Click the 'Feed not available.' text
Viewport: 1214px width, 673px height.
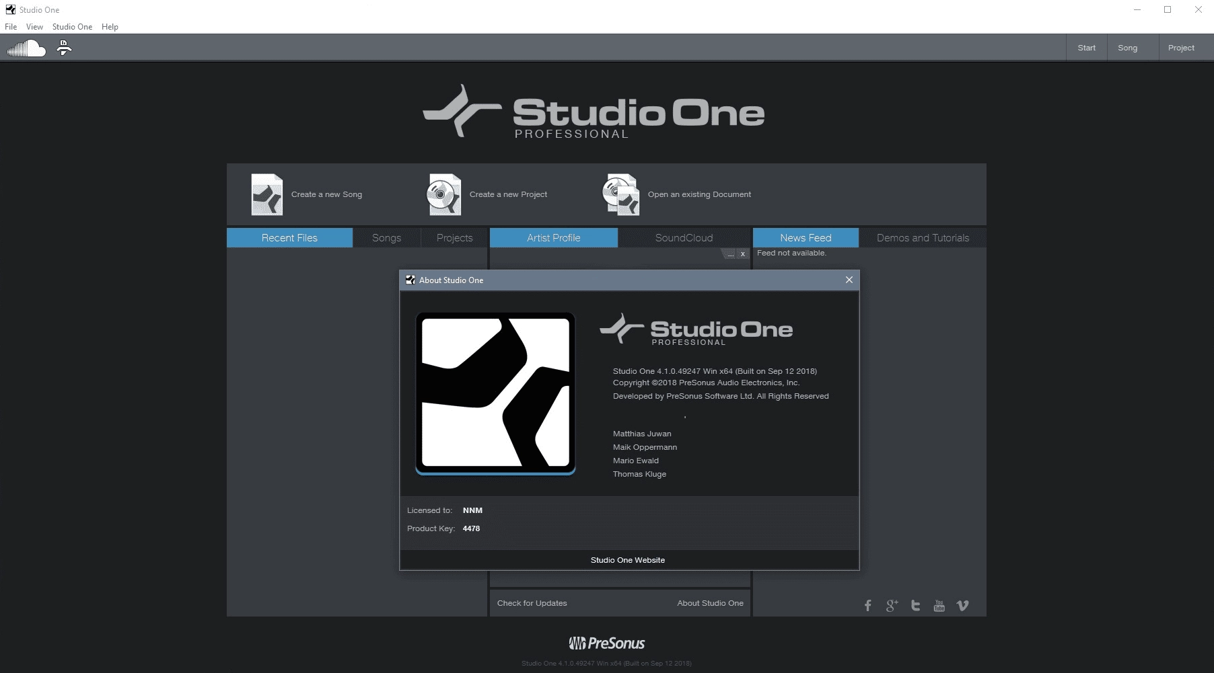(x=791, y=253)
